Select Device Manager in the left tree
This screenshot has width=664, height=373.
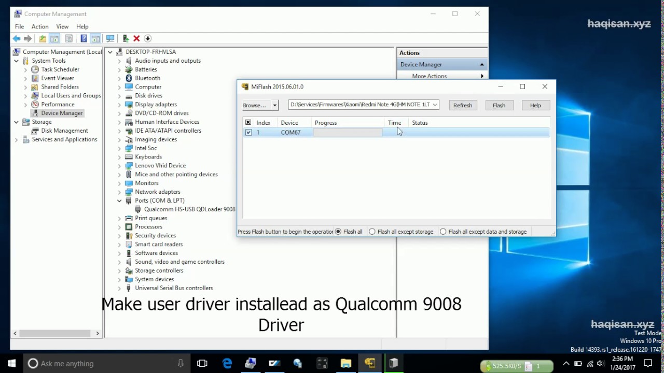(x=62, y=113)
